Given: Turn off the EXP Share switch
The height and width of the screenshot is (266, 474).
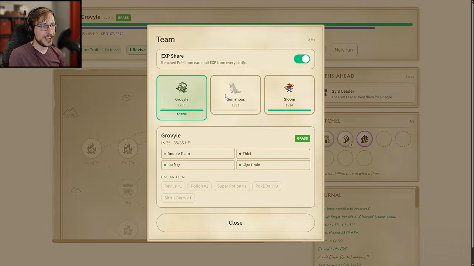Looking at the screenshot, I should click(x=302, y=59).
